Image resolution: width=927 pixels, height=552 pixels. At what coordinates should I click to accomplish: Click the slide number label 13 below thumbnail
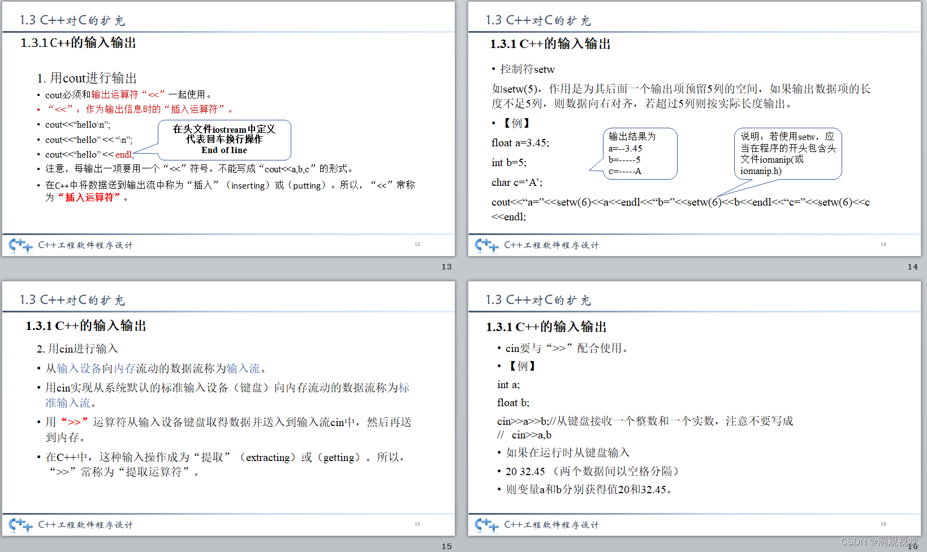click(447, 267)
